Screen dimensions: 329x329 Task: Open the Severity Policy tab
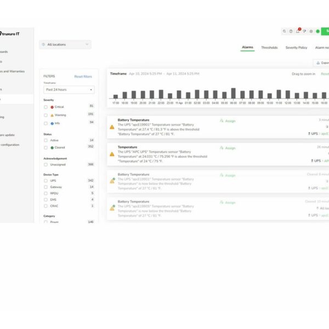pos(296,48)
